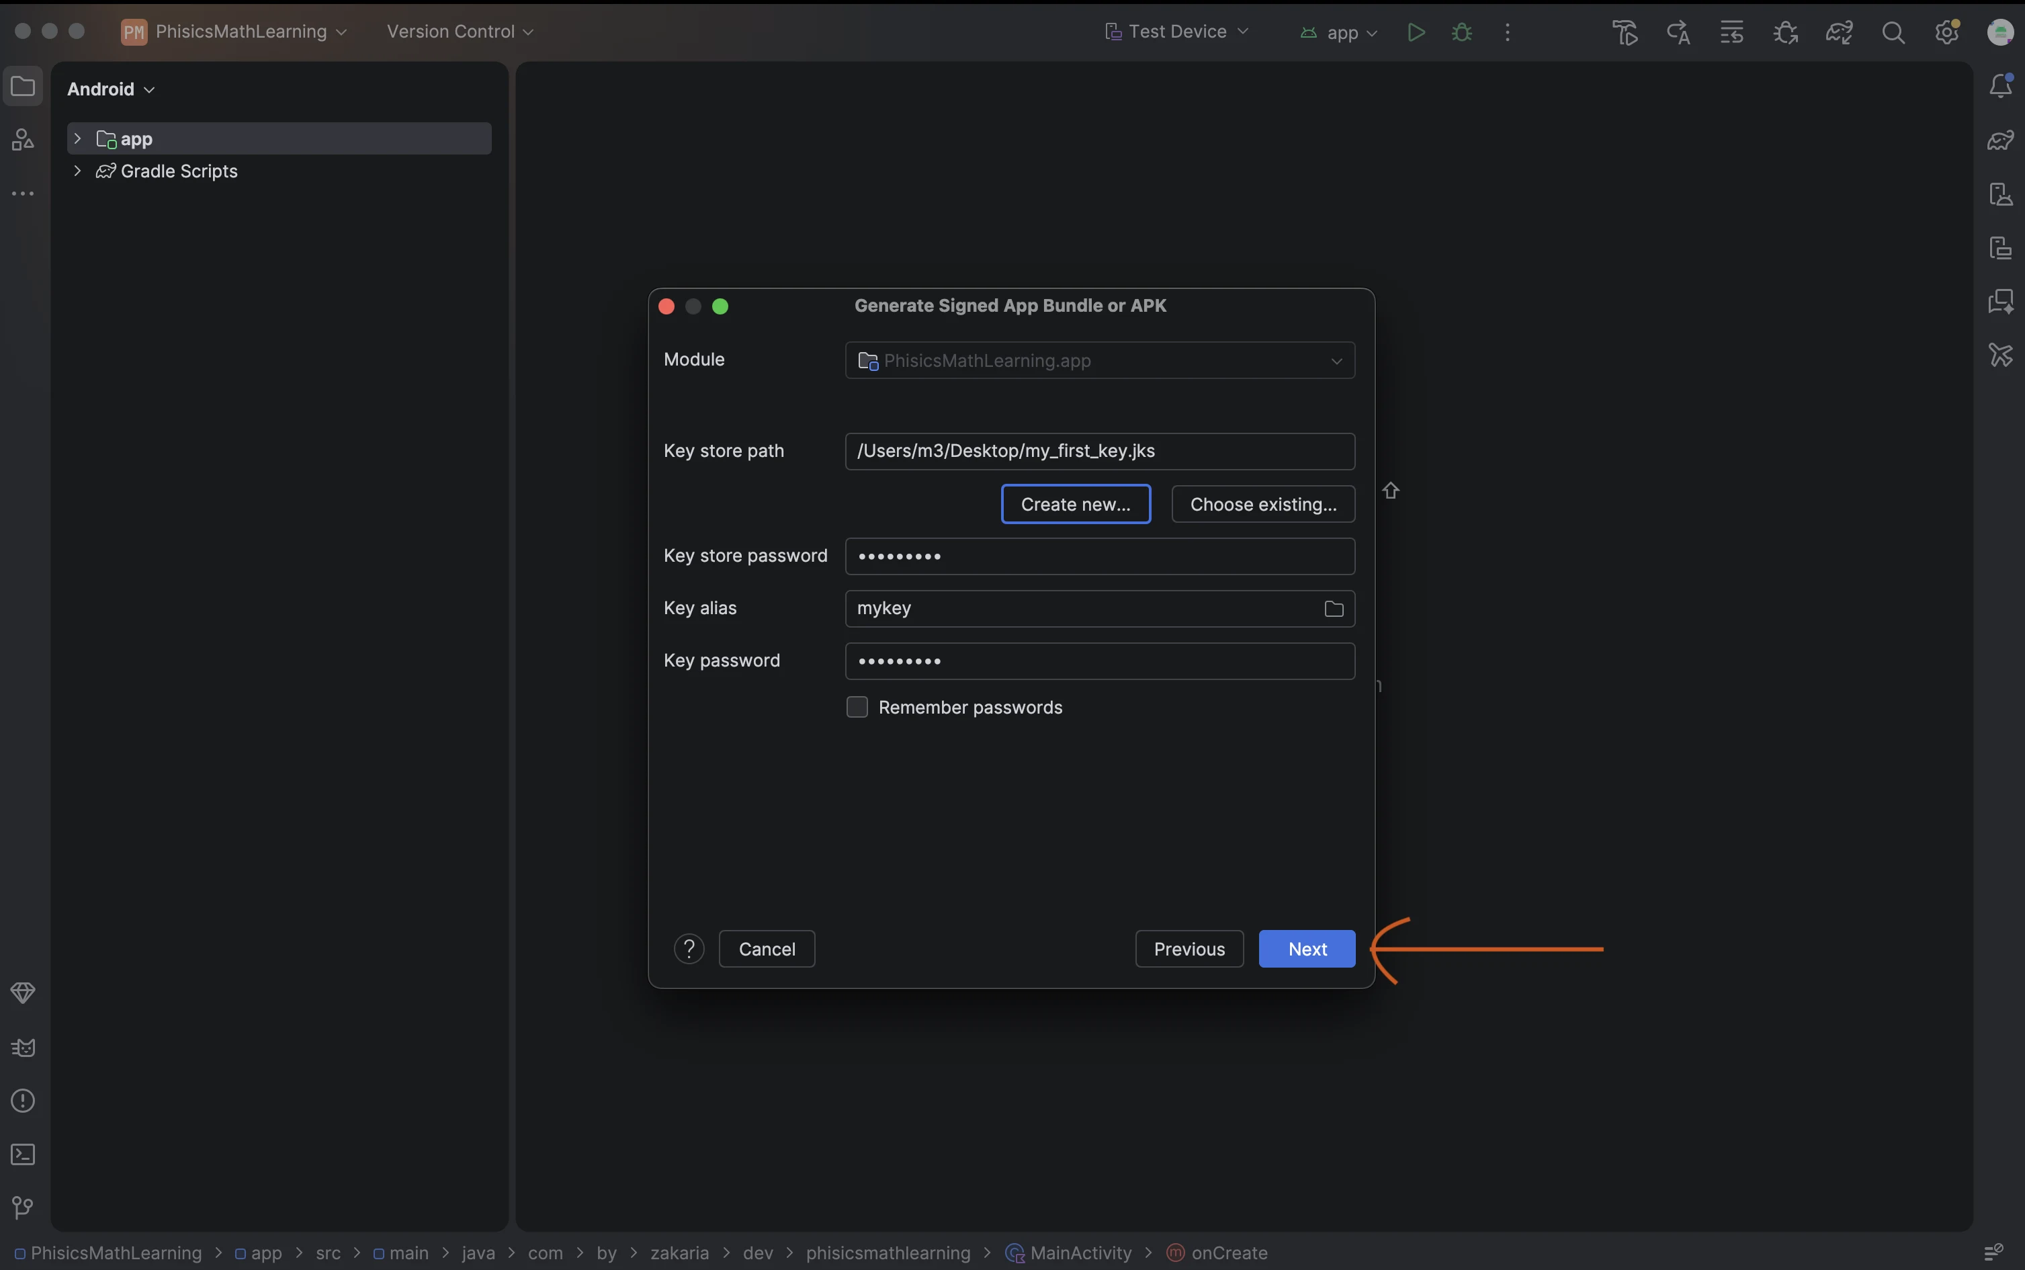
Task: Open the Version Control menu
Action: tap(460, 32)
